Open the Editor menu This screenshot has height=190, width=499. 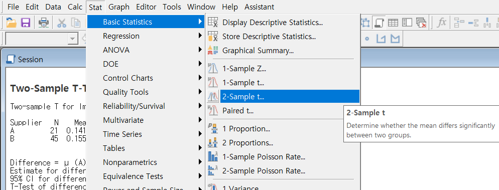coord(146,7)
